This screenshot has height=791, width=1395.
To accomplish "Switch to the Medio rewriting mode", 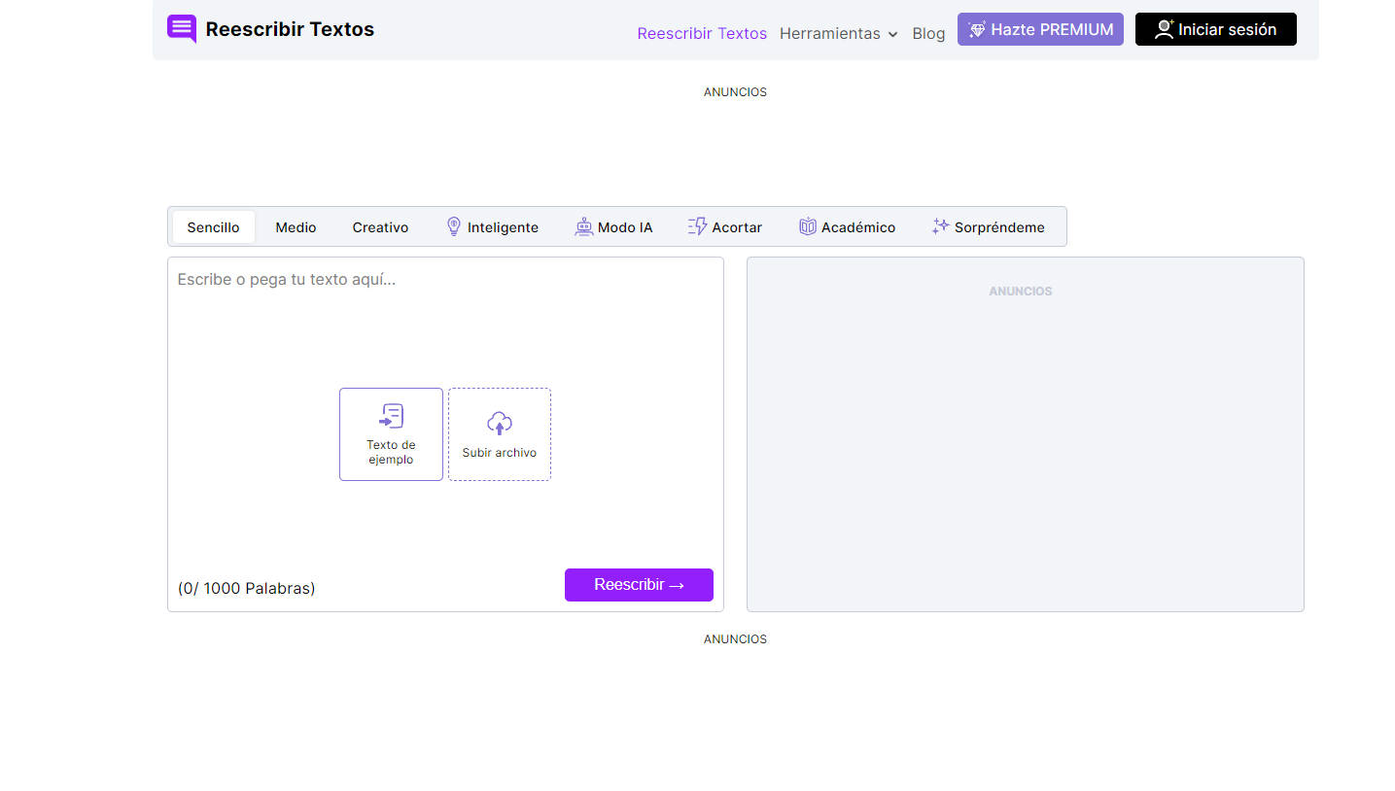I will (x=296, y=225).
